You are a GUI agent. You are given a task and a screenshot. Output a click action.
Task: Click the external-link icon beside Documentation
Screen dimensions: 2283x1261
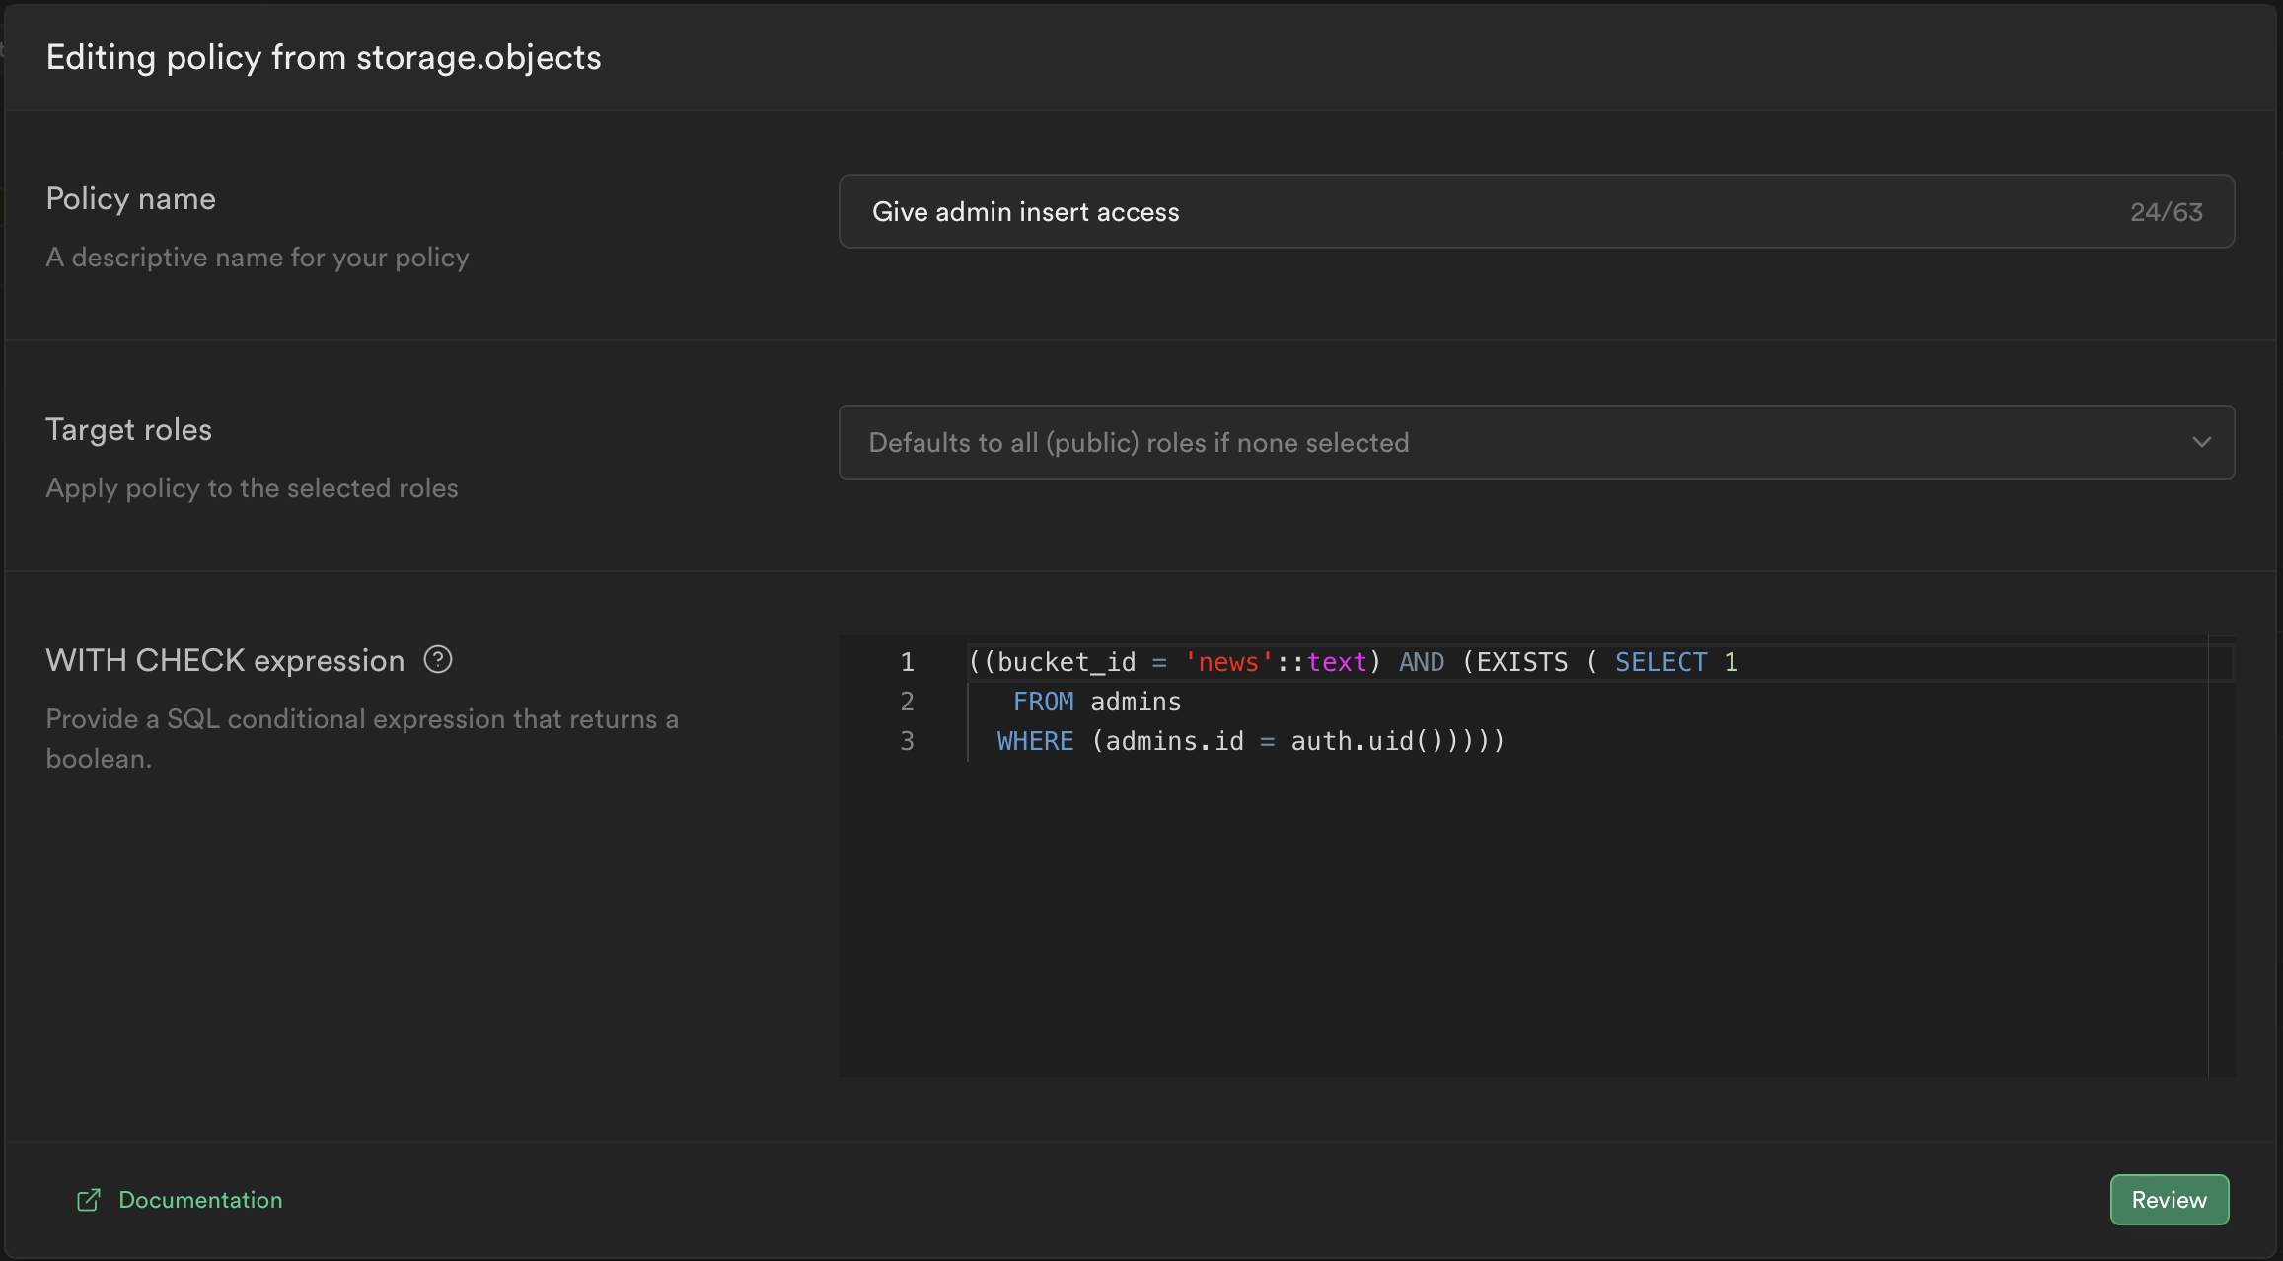(88, 1200)
